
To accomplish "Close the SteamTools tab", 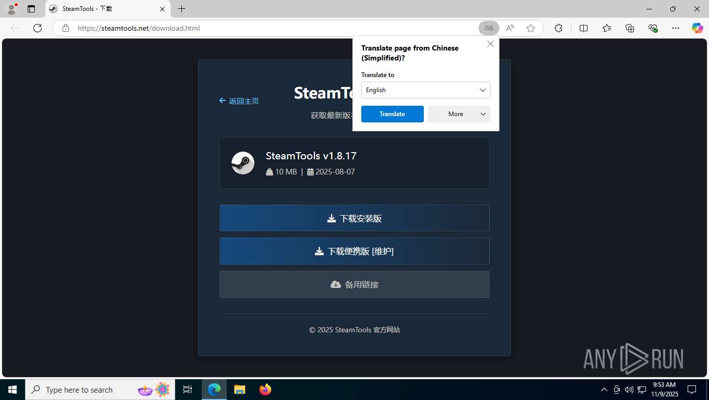I will (x=162, y=9).
